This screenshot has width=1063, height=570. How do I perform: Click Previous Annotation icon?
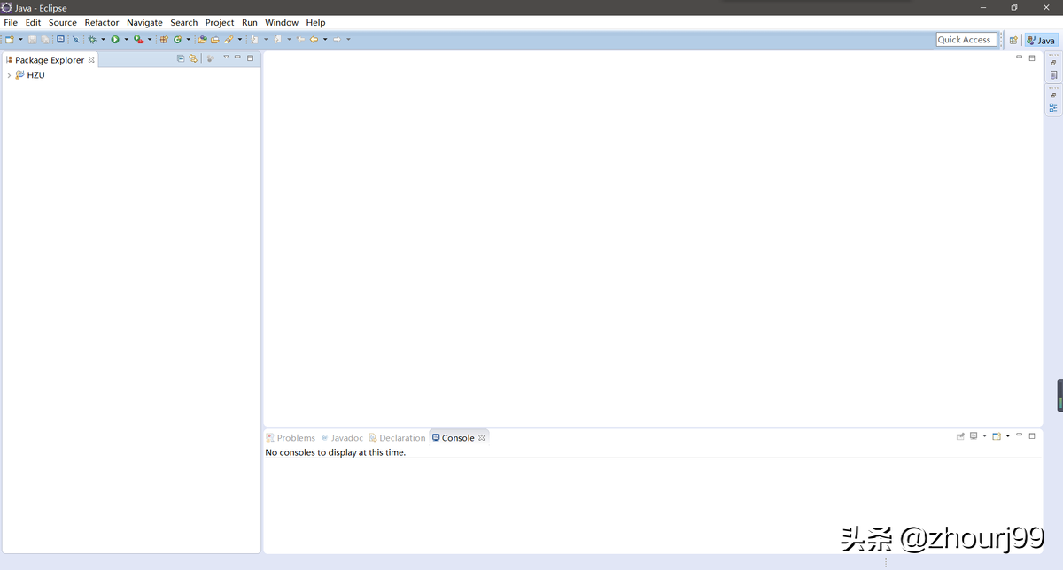(x=277, y=39)
